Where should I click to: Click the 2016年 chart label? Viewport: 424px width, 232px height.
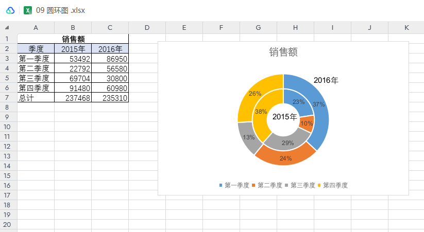[326, 80]
